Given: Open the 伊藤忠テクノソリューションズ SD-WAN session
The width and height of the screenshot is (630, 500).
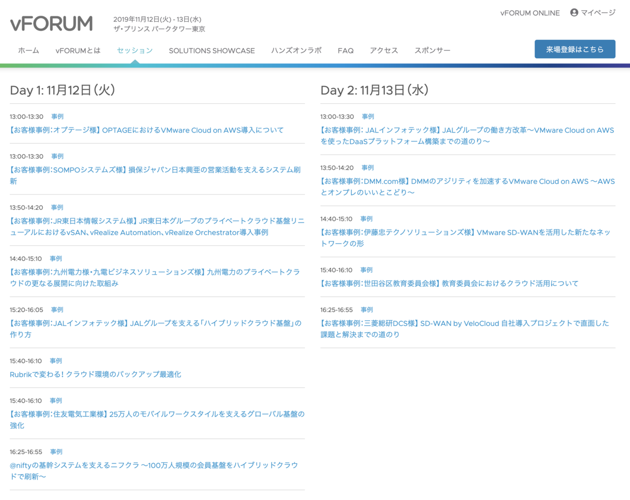Looking at the screenshot, I should (466, 238).
